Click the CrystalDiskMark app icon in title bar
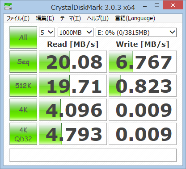Screen dimensions: 186x169 pyautogui.click(x=8, y=6)
